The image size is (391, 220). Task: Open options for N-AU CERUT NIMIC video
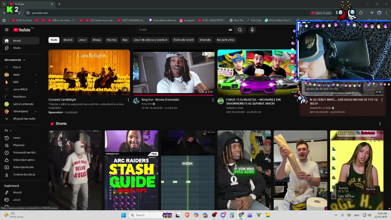click(x=382, y=100)
